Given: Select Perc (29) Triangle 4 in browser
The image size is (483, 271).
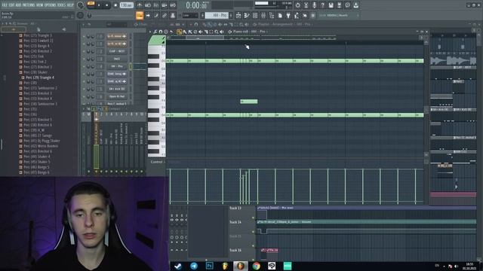Looking at the screenshot, I should [40, 78].
